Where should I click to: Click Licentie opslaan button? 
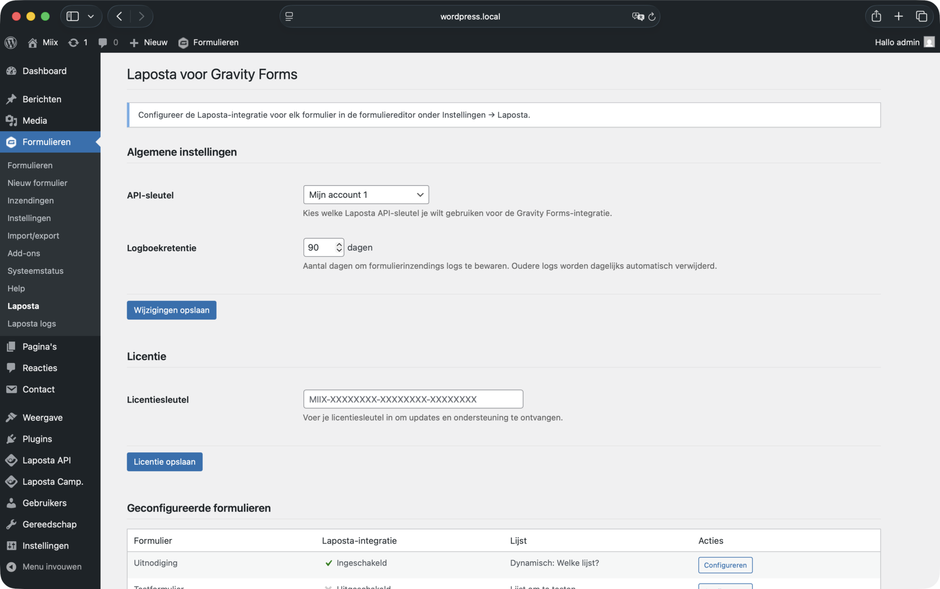point(164,461)
